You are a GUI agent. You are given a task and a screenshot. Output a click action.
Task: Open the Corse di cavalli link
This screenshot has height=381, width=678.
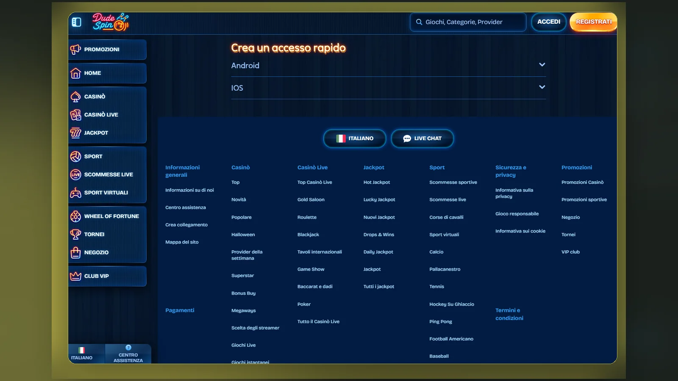pos(446,217)
